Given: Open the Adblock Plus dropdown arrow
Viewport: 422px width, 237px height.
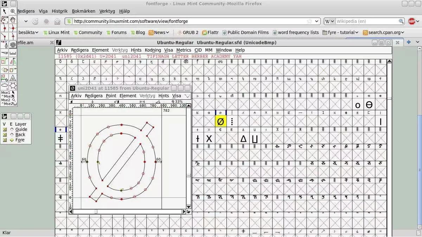Looking at the screenshot, I should tap(418, 21).
